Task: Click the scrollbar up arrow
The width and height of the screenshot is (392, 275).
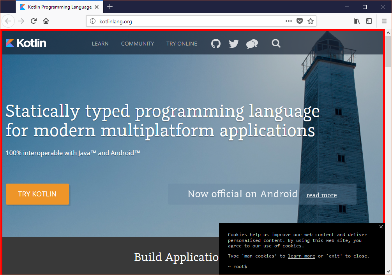Action: click(388, 32)
